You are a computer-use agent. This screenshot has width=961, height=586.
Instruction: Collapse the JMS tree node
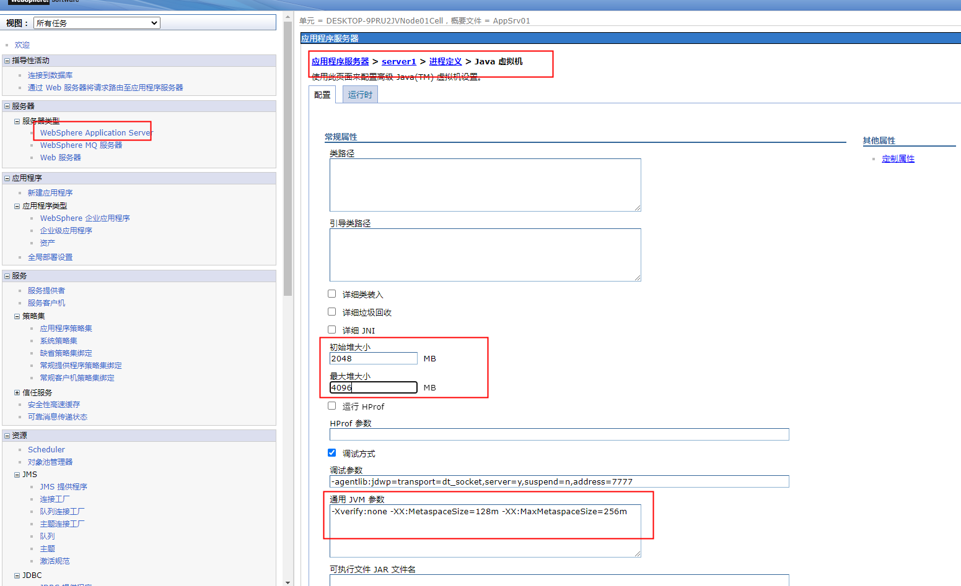point(17,475)
